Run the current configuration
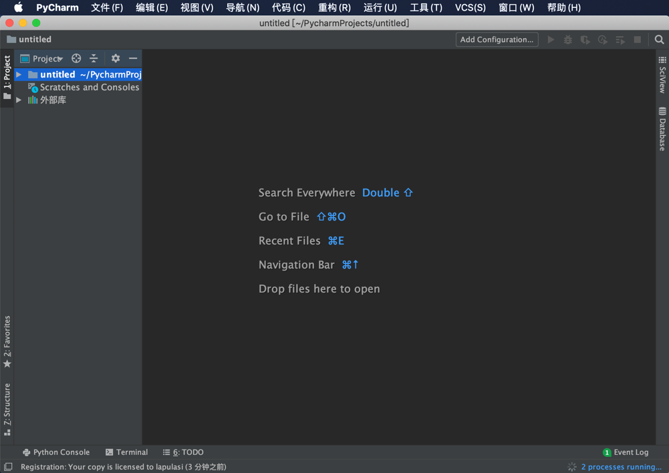The width and height of the screenshot is (669, 473). click(551, 39)
